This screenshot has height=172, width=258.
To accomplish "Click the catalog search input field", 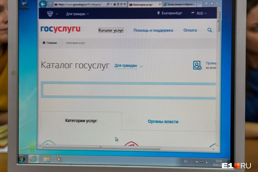I will [129, 90].
